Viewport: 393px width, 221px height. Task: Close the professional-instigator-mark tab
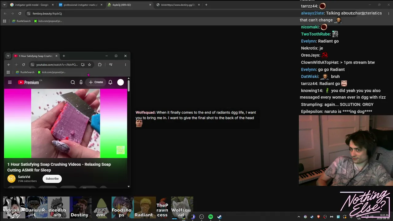coord(102,5)
